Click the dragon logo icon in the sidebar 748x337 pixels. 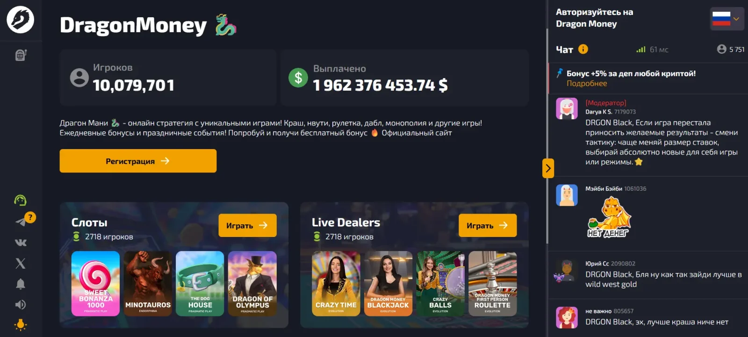point(20,20)
